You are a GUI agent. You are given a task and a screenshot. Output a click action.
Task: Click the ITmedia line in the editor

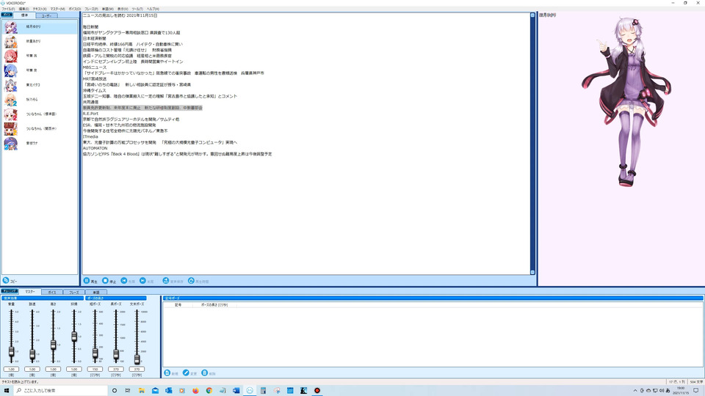pyautogui.click(x=90, y=136)
